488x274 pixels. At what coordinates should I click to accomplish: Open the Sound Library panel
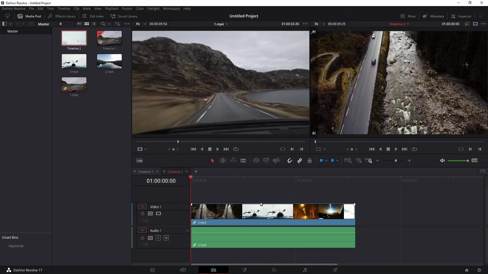(124, 16)
